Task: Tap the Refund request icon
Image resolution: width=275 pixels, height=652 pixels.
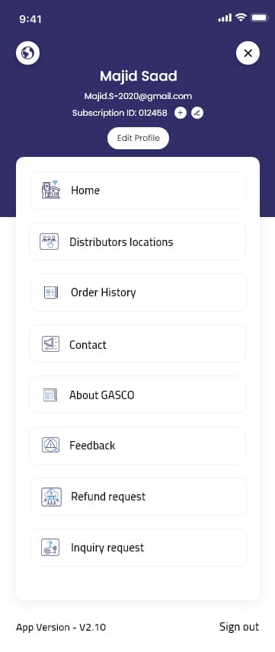Action: click(51, 497)
